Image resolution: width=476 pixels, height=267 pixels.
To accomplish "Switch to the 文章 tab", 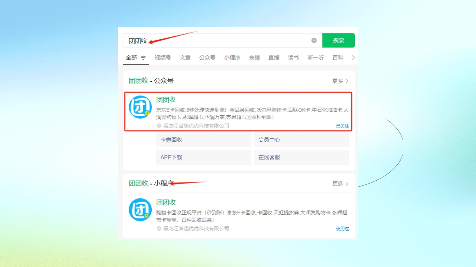I will point(185,57).
